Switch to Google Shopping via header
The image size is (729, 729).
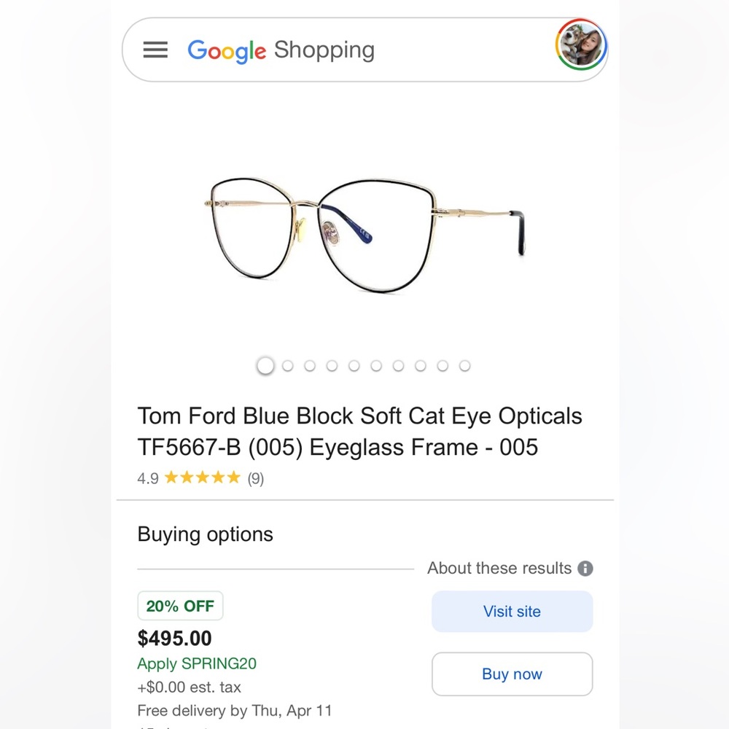click(x=281, y=50)
